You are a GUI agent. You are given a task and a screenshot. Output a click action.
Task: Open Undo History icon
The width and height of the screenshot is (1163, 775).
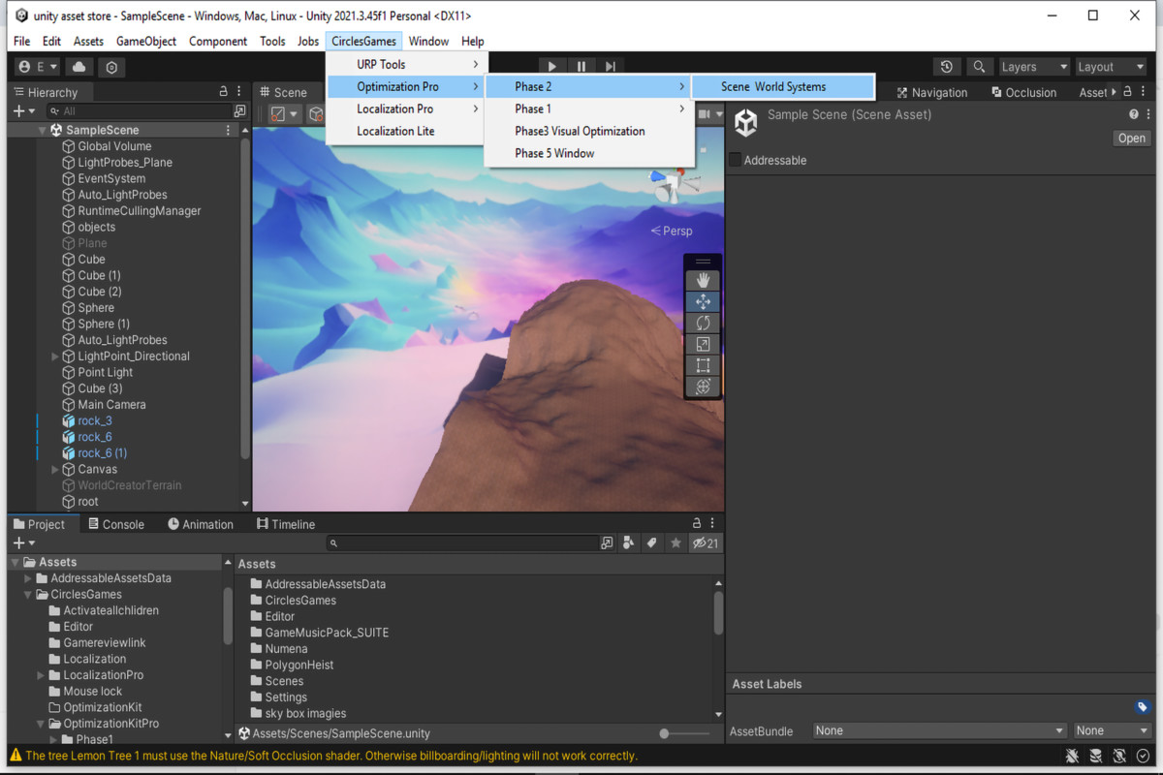[947, 67]
